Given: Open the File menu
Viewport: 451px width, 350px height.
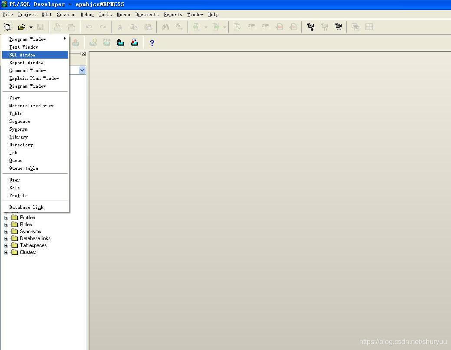Looking at the screenshot, I should click(x=7, y=14).
